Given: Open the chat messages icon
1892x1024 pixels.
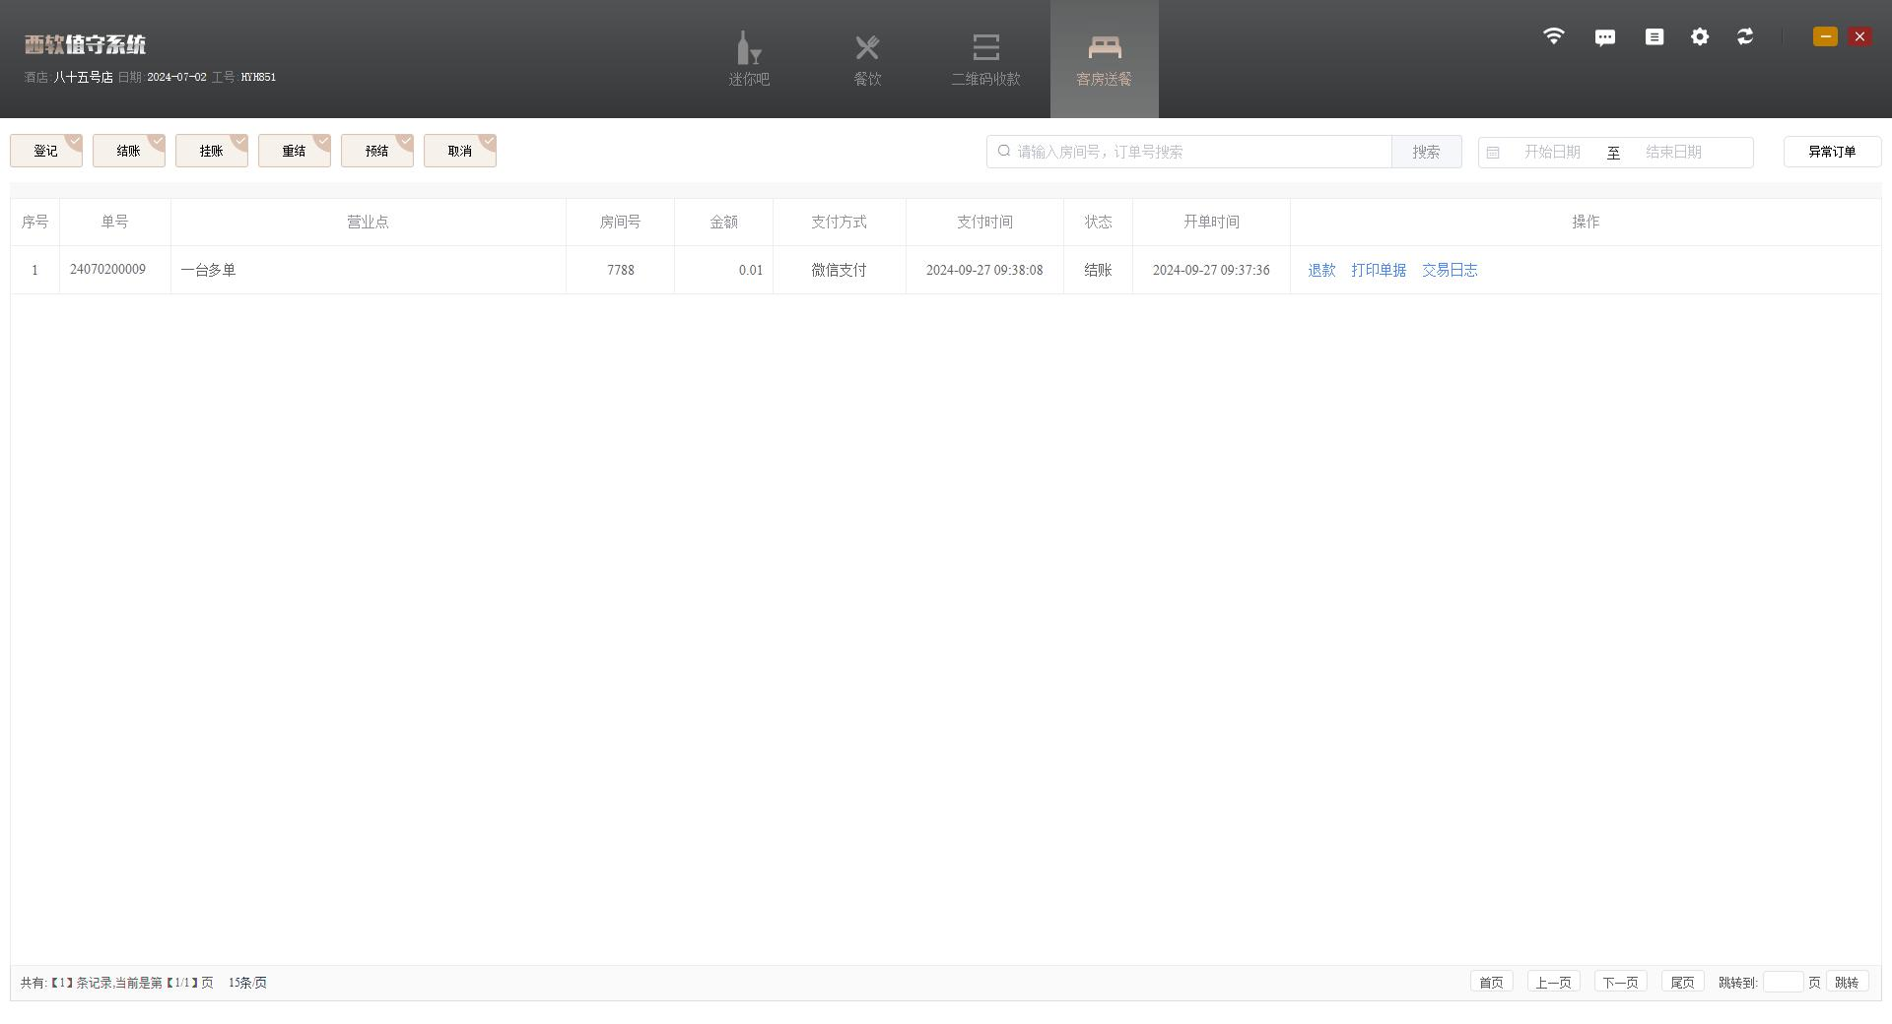Looking at the screenshot, I should coord(1604,37).
